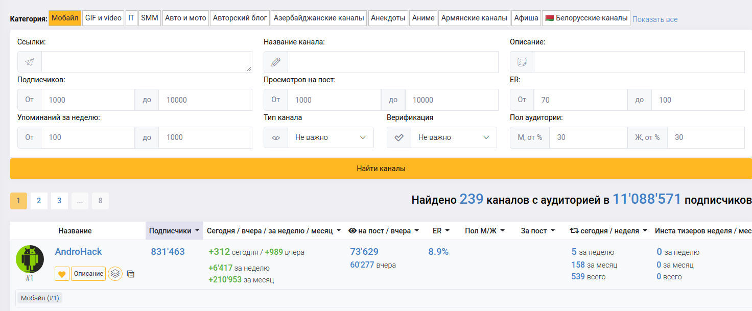Click the paper plane icon beside Ссылки
Image resolution: width=752 pixels, height=311 pixels.
pos(30,62)
